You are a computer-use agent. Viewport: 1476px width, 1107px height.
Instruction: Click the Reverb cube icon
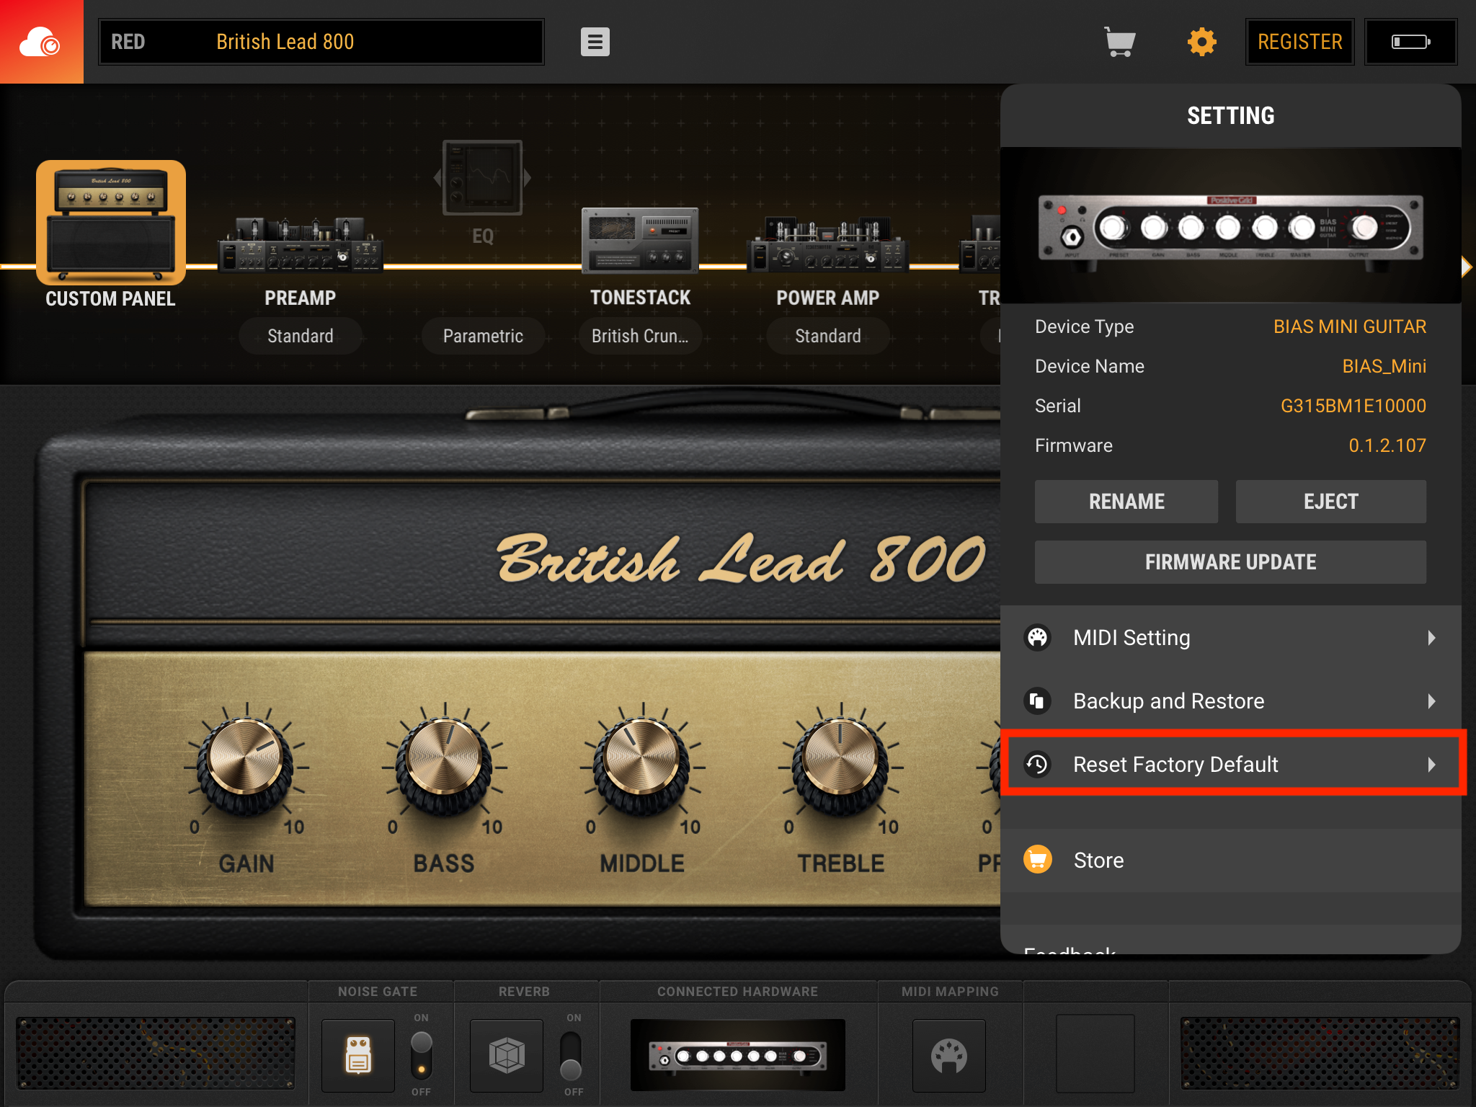coord(507,1055)
